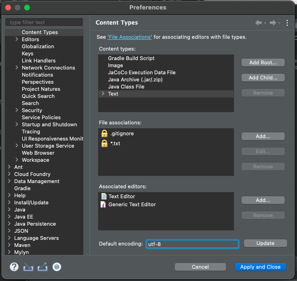Viewport: 297px width, 281px height.
Task: Open the back history dropdown arrow
Action: click(265, 23)
